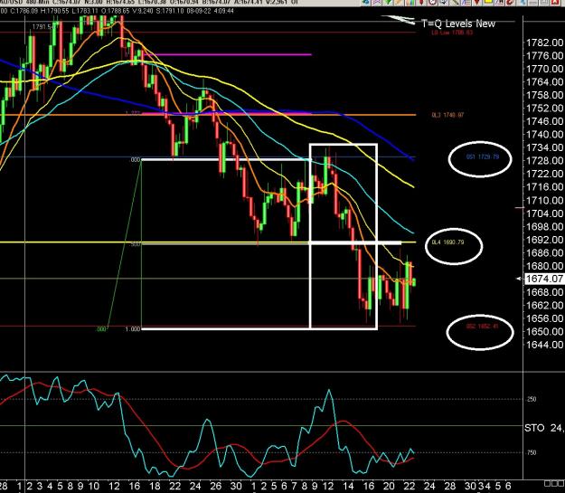Select the DL3 1749.97 level label

(x=447, y=115)
